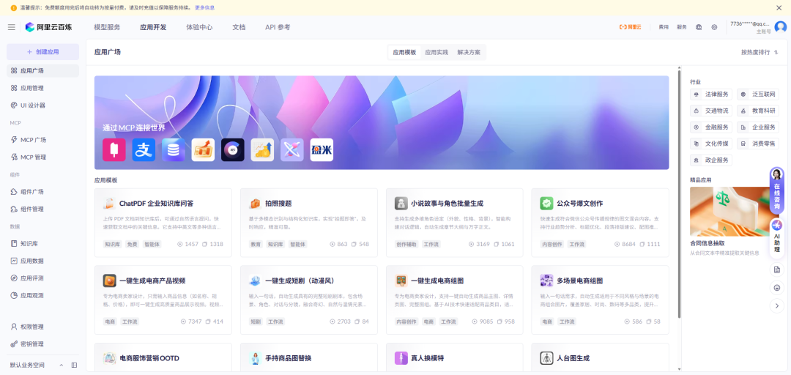Open the settings gear icon in header
This screenshot has width=791, height=375.
(714, 27)
